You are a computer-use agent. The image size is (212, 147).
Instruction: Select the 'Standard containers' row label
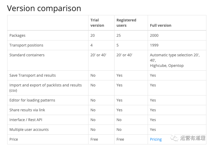pos(27,55)
